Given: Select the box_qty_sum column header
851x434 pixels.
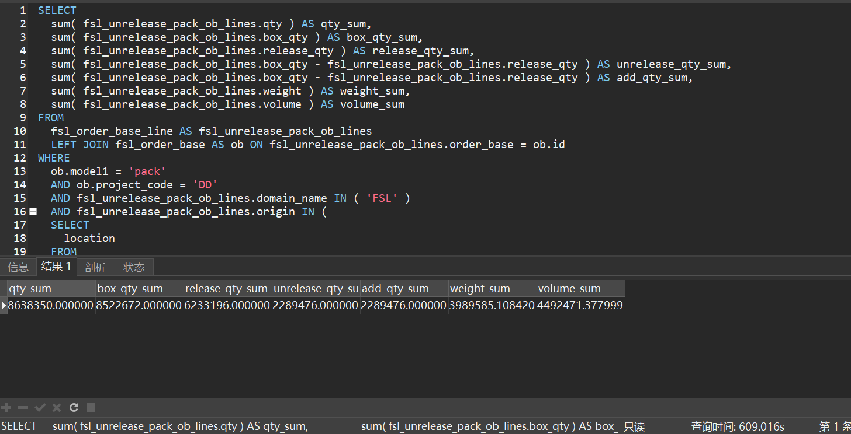Looking at the screenshot, I should click(x=140, y=288).
